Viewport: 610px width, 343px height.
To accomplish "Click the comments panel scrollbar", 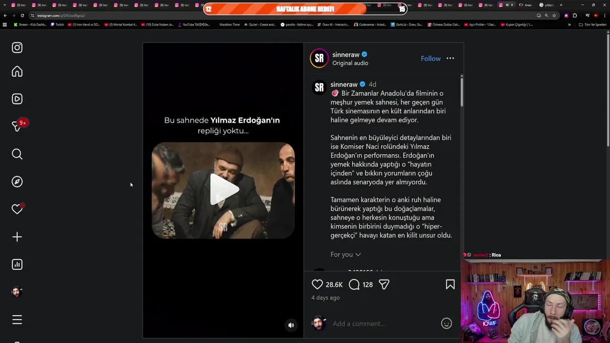I will click(461, 91).
